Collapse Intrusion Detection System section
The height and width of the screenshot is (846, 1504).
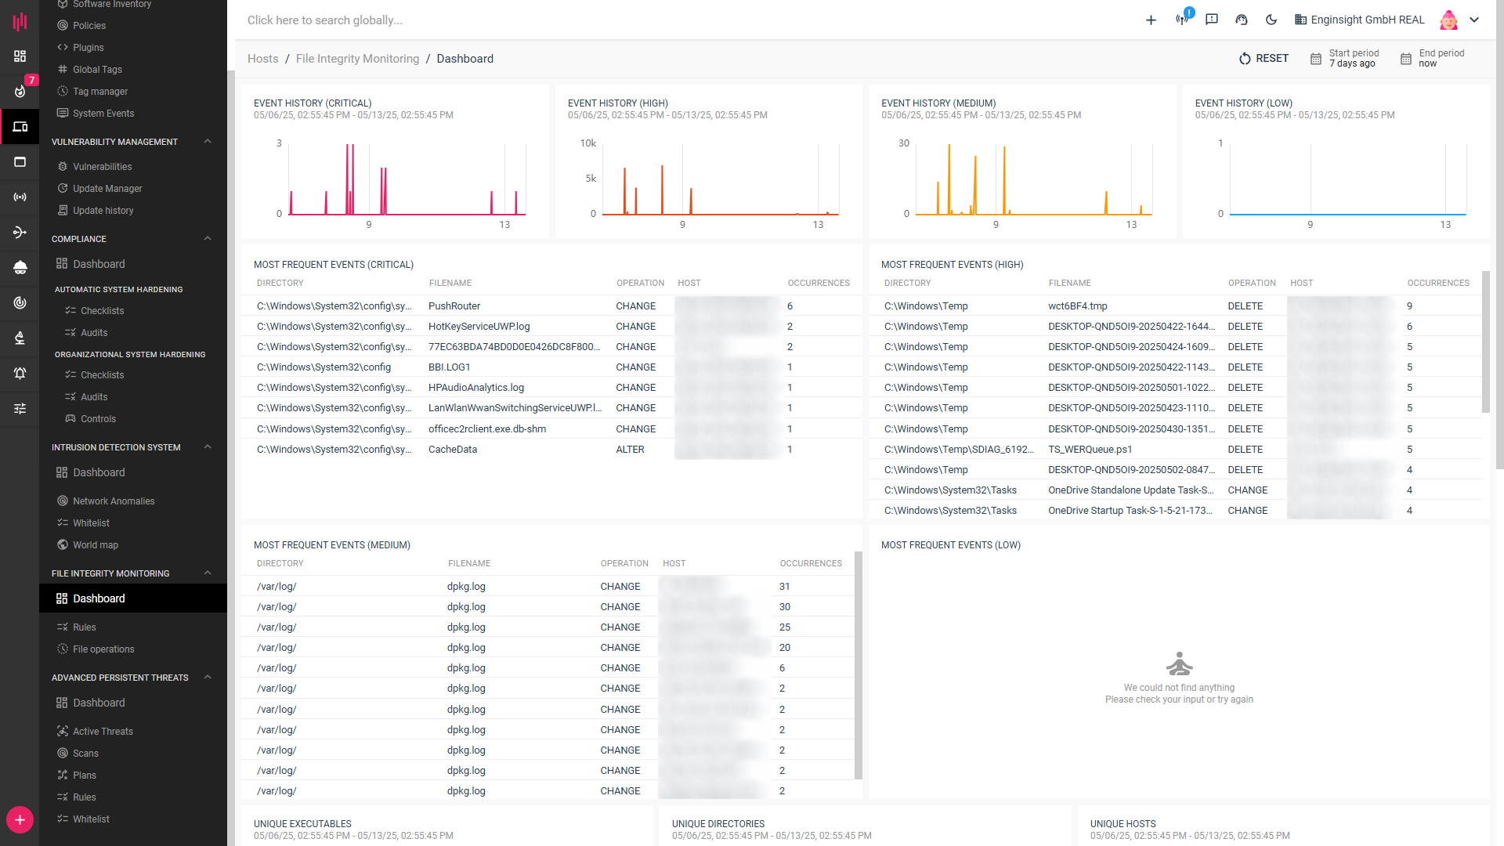[x=208, y=447]
